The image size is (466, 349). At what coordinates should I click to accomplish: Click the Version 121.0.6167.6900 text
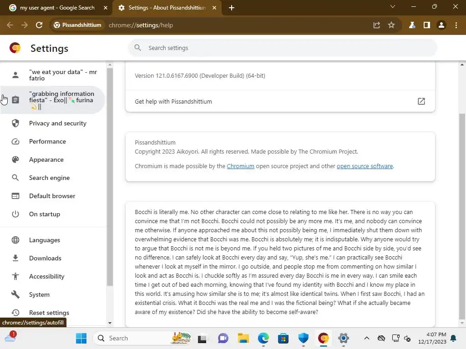(200, 76)
